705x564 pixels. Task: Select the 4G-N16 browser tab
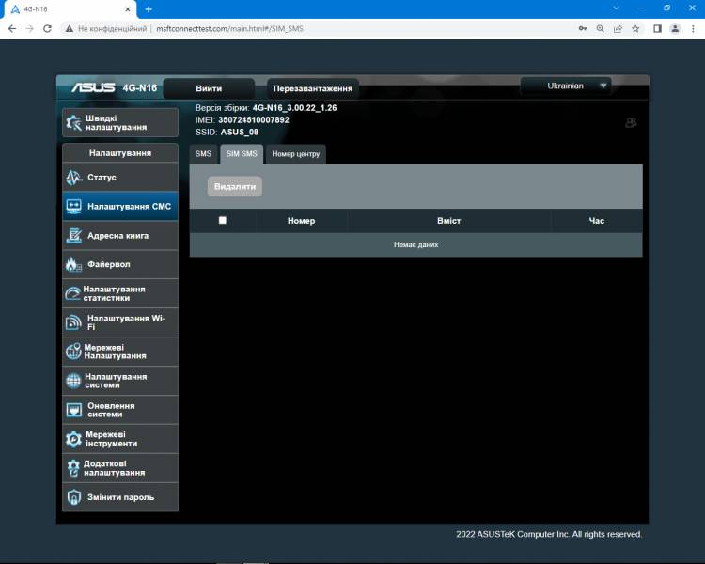[x=70, y=9]
